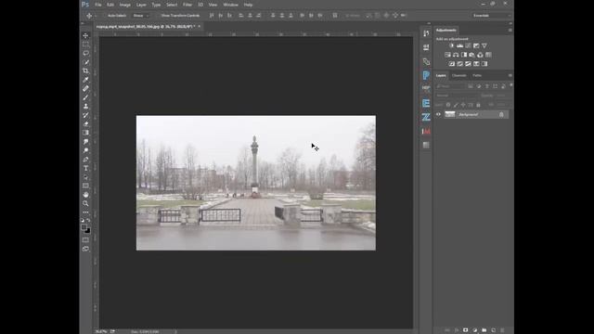Open the blue Z plugin panel icon
This screenshot has width=594, height=334.
pos(426,118)
